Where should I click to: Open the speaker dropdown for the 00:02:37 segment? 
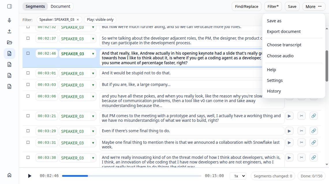pos(93,38)
